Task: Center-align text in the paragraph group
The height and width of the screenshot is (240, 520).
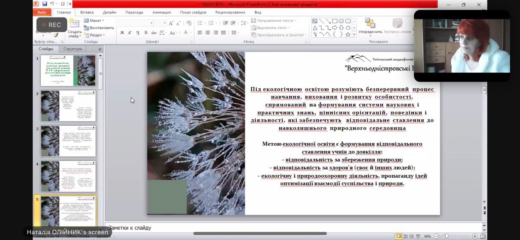Action: [x=208, y=32]
